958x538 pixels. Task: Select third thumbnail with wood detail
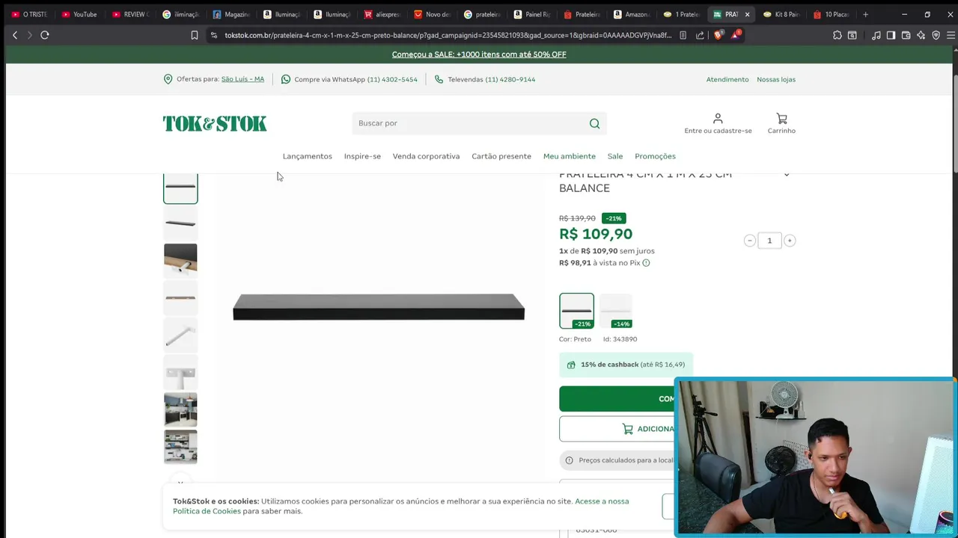tap(180, 260)
